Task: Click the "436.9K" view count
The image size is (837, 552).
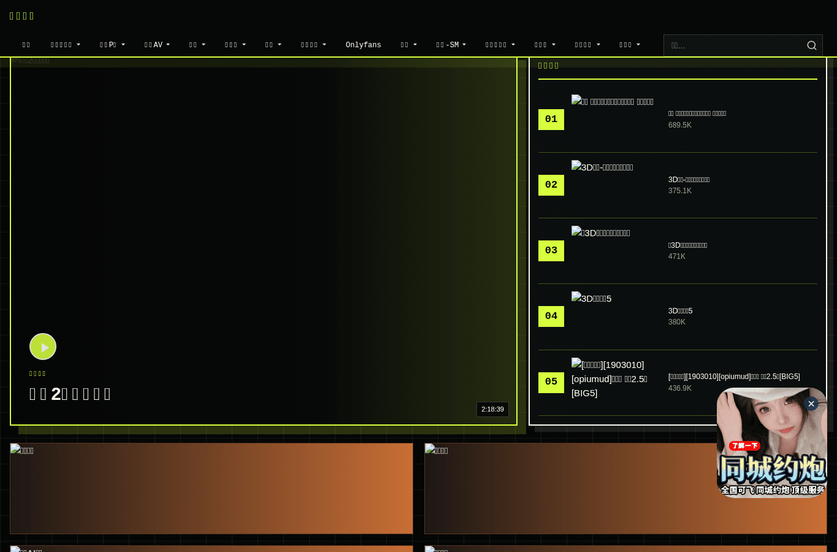Action: pos(680,388)
